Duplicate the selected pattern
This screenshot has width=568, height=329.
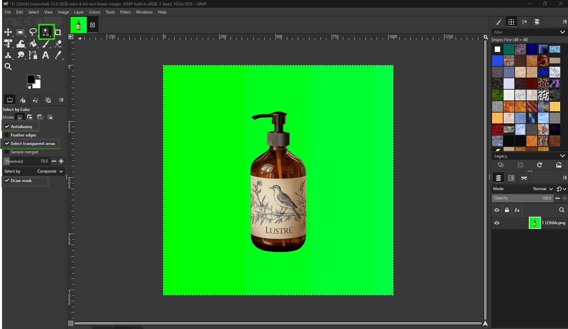[501, 165]
